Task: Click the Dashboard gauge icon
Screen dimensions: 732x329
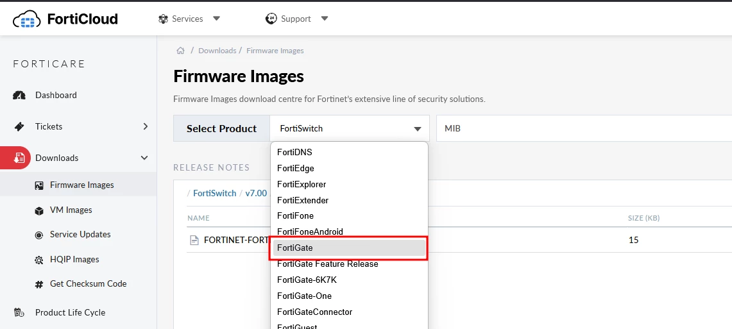Action: pos(19,95)
